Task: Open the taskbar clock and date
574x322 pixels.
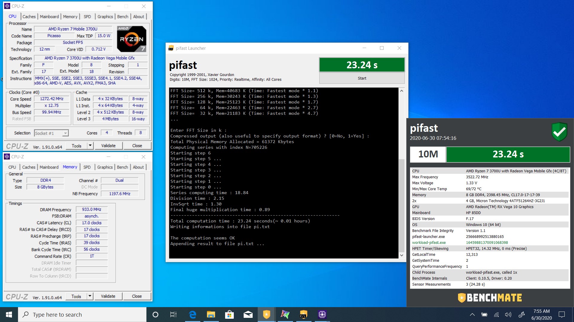Action: coord(541,315)
